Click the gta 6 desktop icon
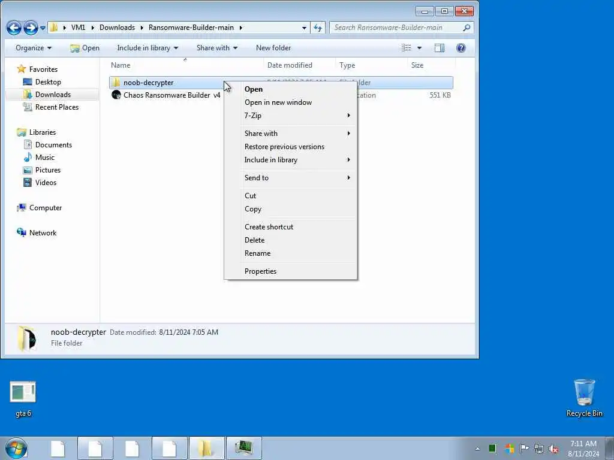Screen dimensions: 614x460 pos(23,399)
